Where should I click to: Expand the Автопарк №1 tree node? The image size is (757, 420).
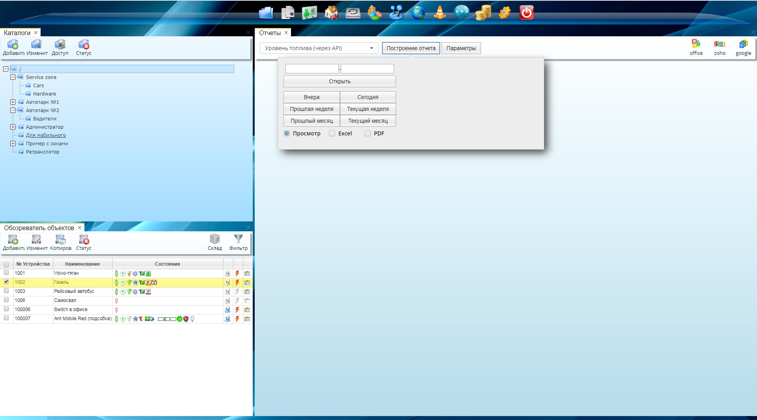pos(13,102)
